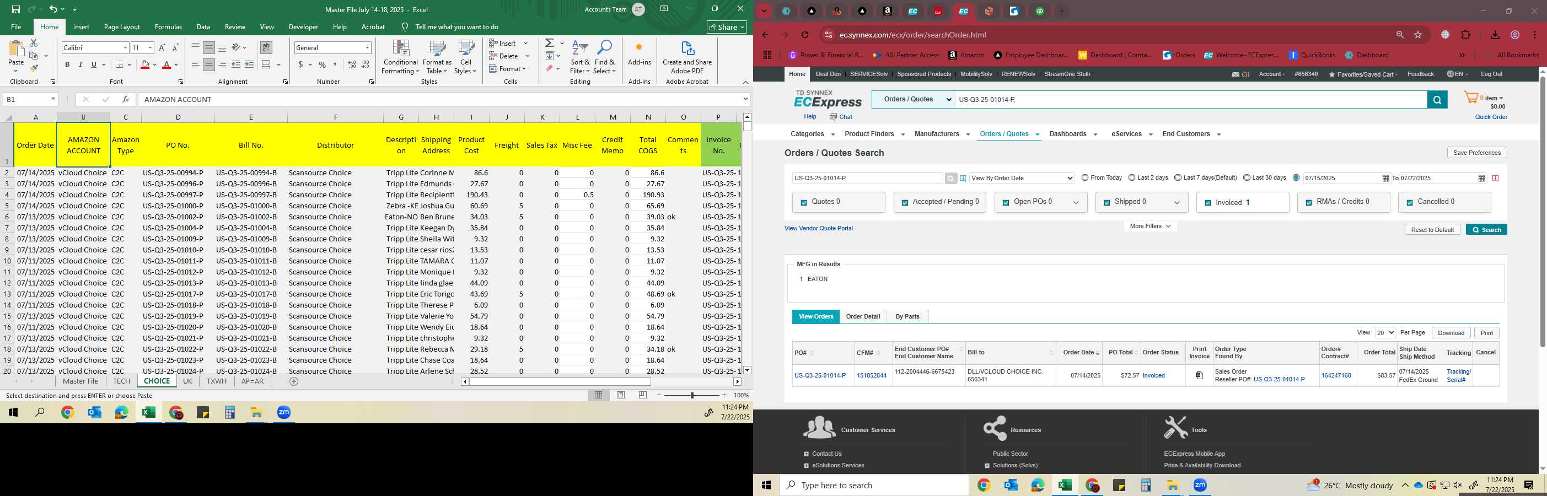Apply Percent Style number format
The height and width of the screenshot is (496, 1547).
(323, 64)
